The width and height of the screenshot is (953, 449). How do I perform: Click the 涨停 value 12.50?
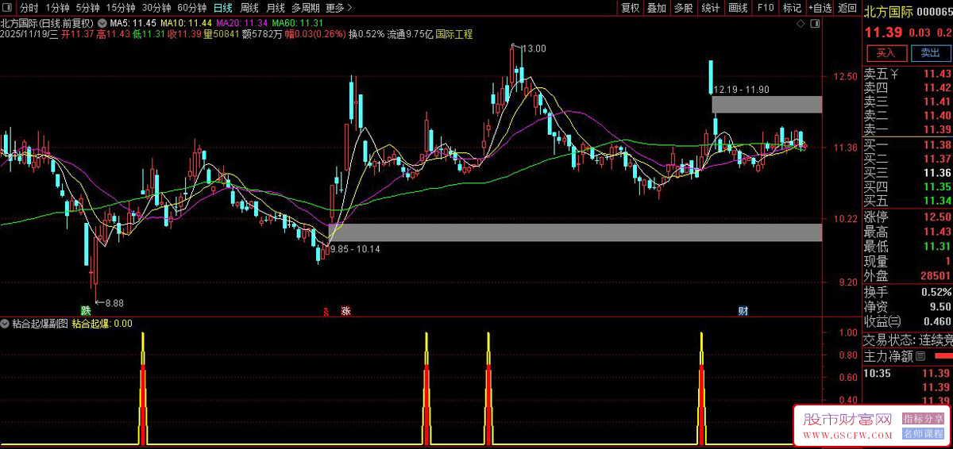coord(937,217)
